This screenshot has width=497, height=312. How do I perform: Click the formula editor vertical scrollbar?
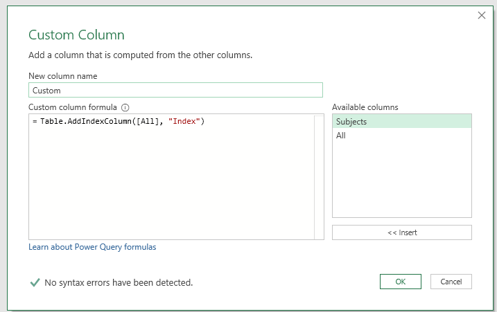coord(319,177)
